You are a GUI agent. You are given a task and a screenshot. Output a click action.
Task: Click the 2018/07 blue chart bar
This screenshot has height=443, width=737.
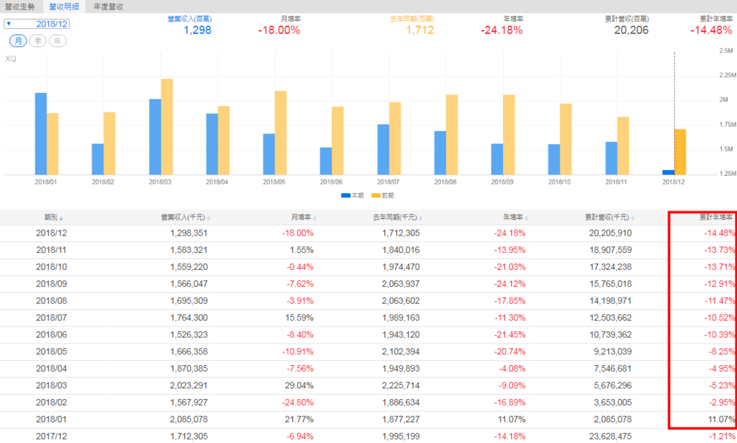(x=383, y=150)
